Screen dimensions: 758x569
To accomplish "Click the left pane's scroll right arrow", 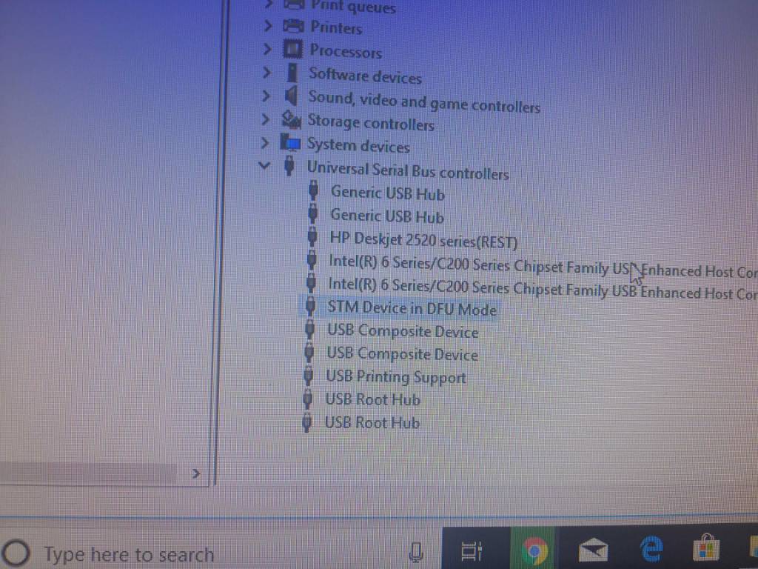I will click(195, 473).
